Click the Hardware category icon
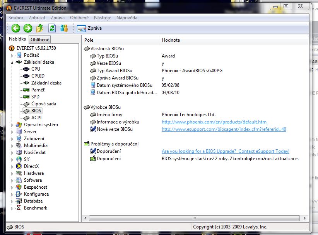The image size is (318, 235). click(x=19, y=173)
